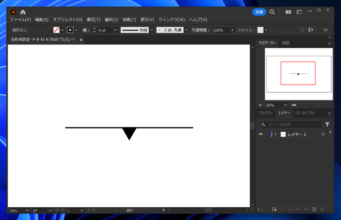This screenshot has width=341, height=220.
Task: Click the black stroke color swatch
Action: (x=70, y=30)
